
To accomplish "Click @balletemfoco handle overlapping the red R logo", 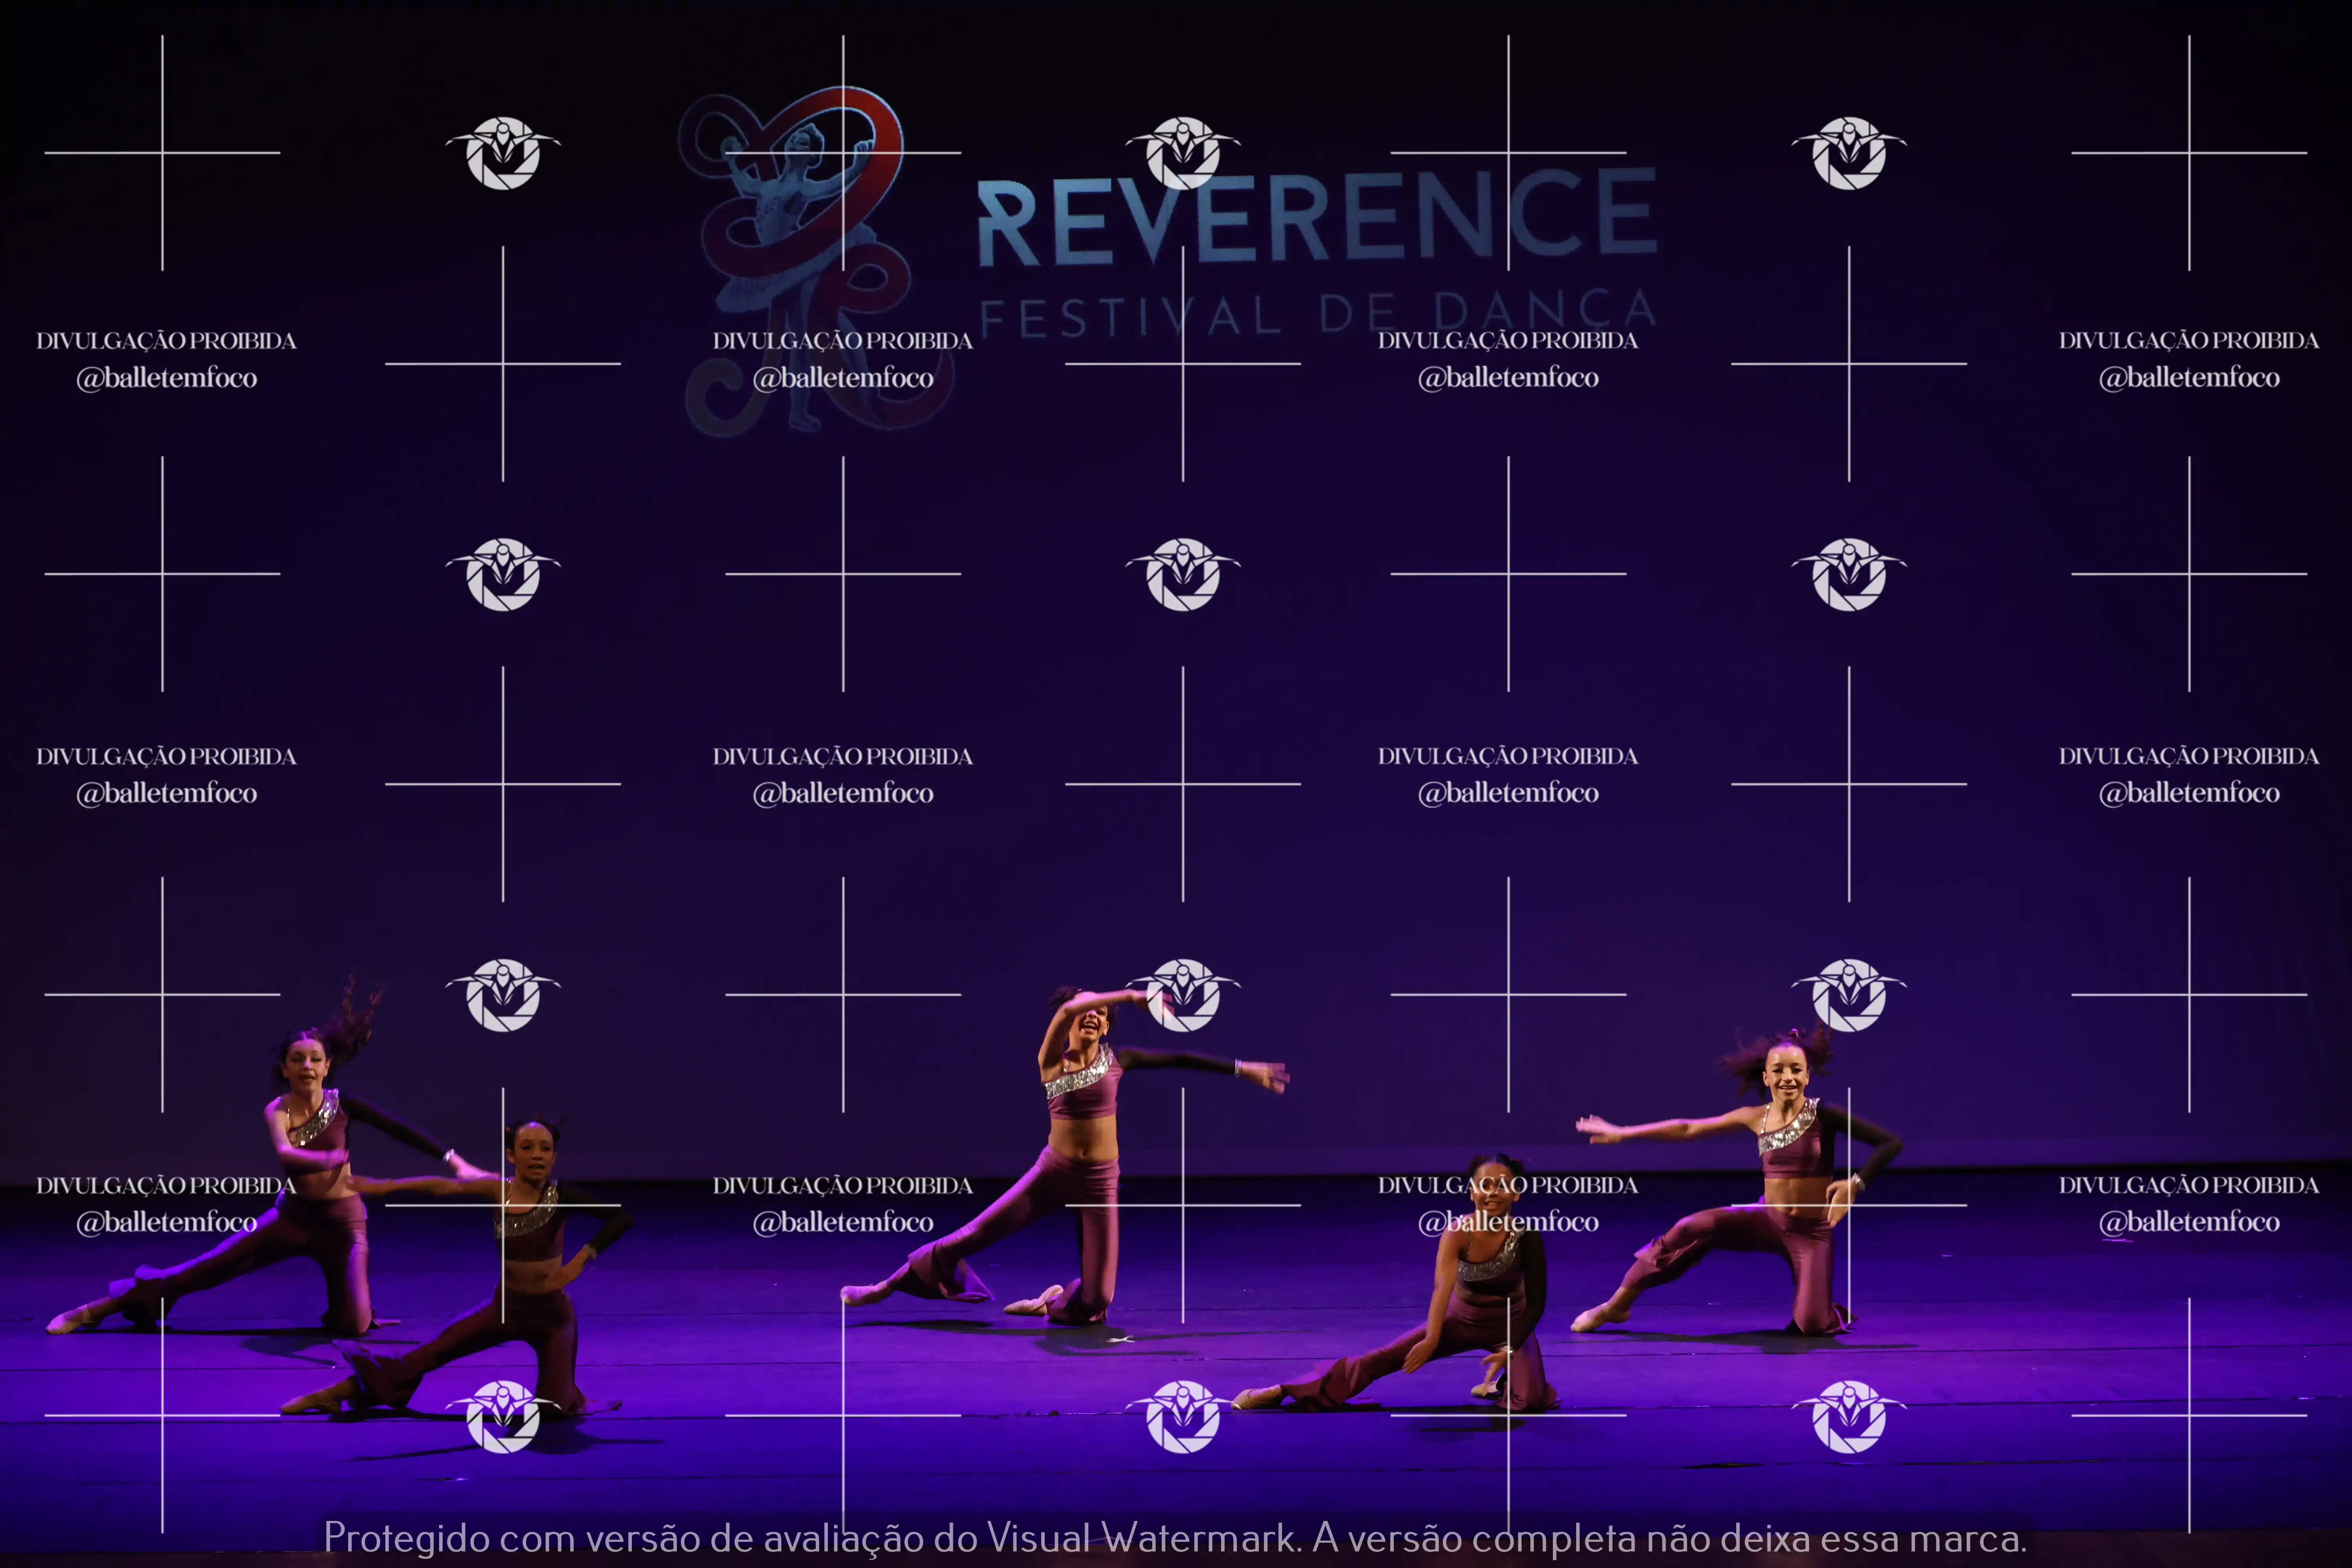I will 843,378.
